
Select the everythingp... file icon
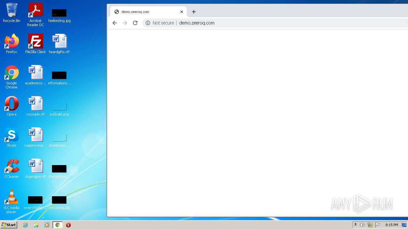tap(35, 202)
